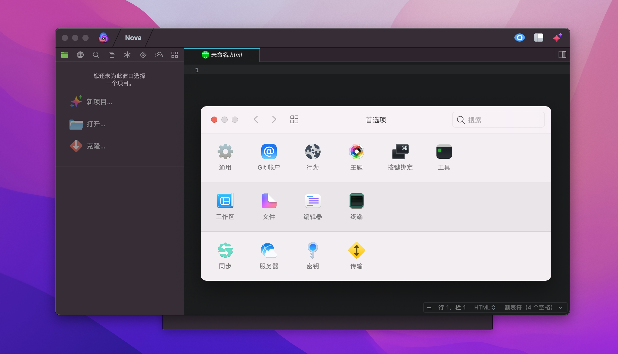Open the 终端 terminal preferences icon
618x354 pixels.
(356, 201)
